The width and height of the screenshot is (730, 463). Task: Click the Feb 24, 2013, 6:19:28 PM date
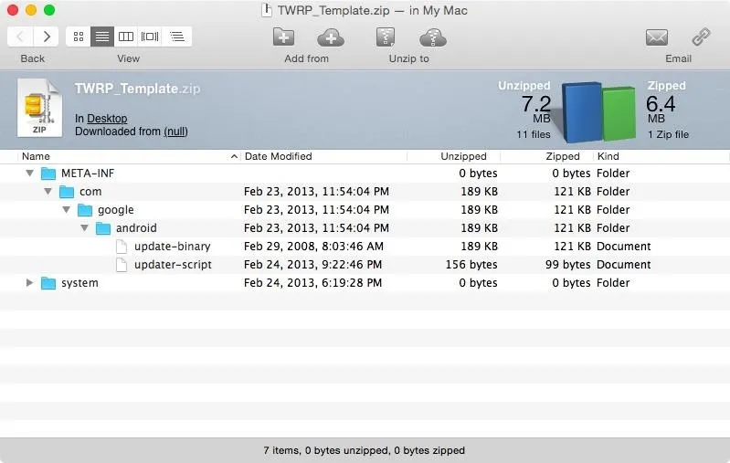click(312, 283)
